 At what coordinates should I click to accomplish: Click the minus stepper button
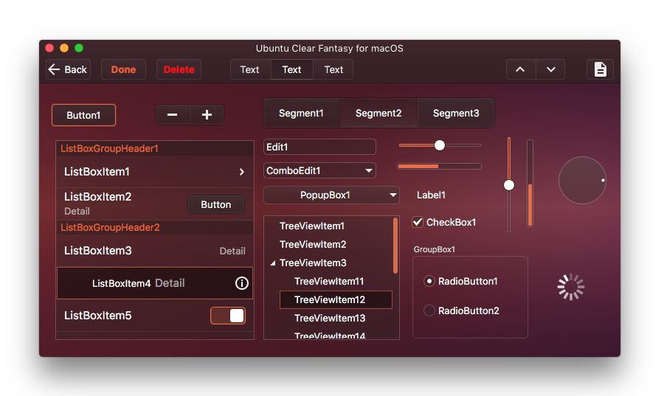point(173,114)
